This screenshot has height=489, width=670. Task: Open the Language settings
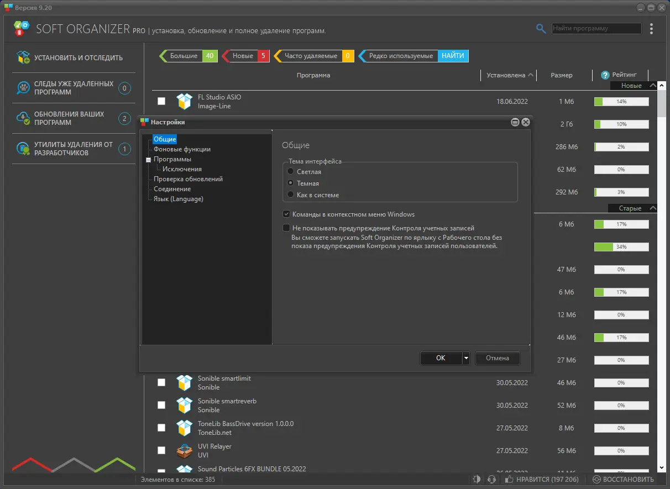coord(178,199)
